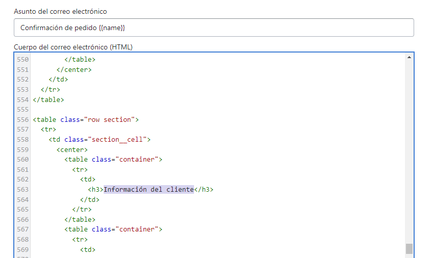Click the editor's vertical scrollbar thumb

coord(409,248)
